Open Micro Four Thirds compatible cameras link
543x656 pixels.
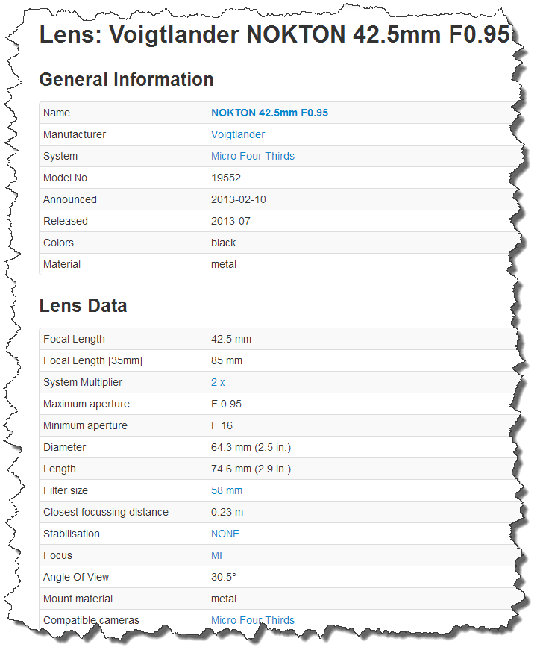[253, 620]
